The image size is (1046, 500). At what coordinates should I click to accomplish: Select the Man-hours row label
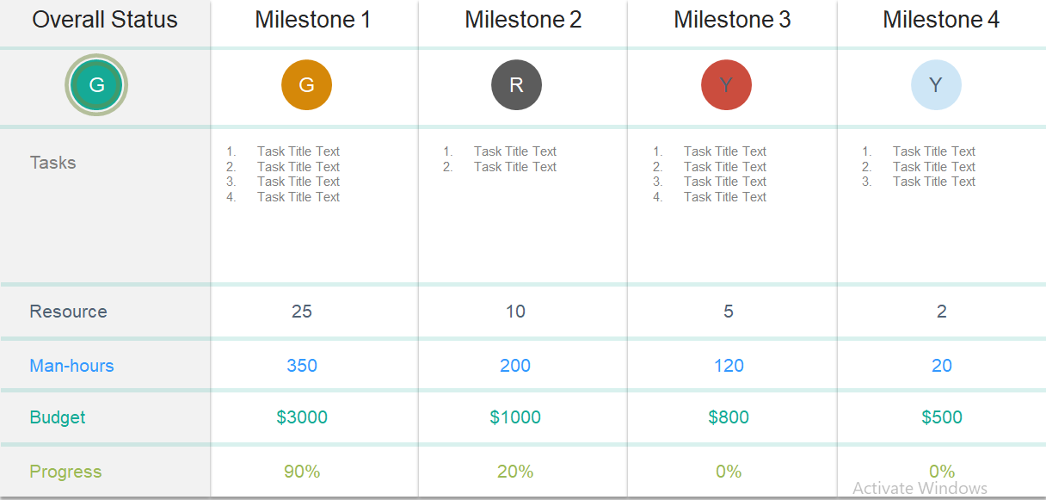pos(71,366)
